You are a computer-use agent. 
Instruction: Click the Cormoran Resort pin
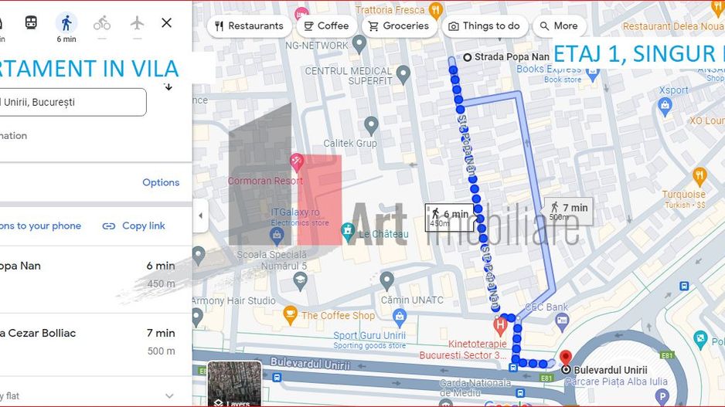(x=296, y=162)
